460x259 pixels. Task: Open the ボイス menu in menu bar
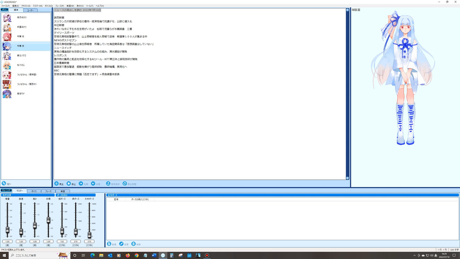point(49,6)
